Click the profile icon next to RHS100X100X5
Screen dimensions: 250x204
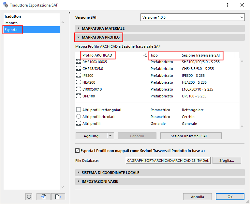(79, 61)
